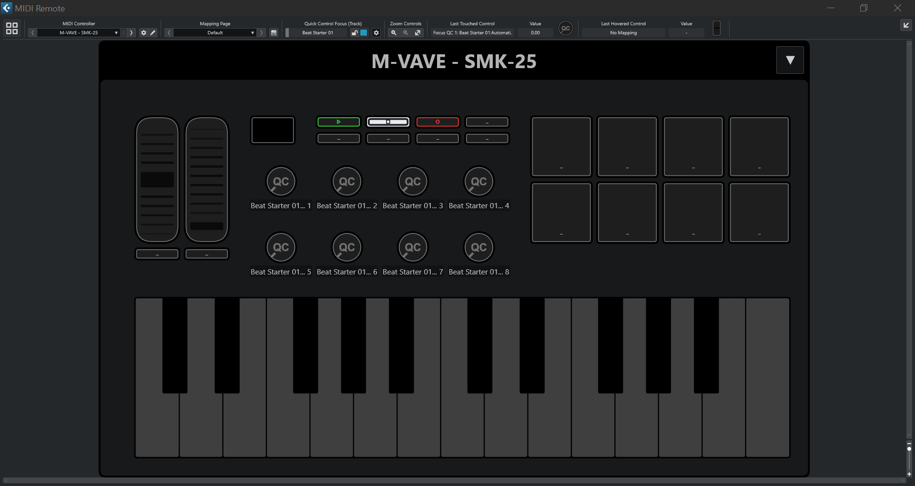The width and height of the screenshot is (915, 486).
Task: Open the Mapping Assistant icon
Action: tap(274, 33)
